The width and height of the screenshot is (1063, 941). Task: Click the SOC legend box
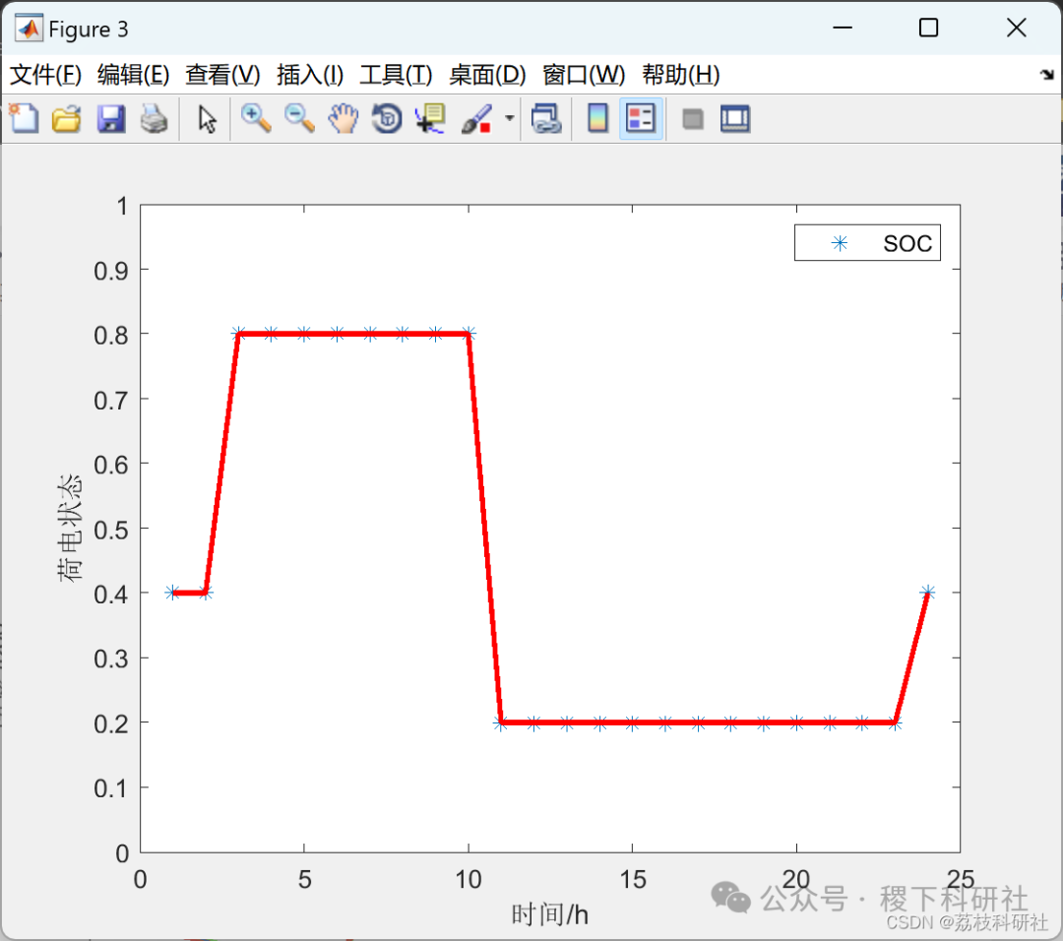867,243
